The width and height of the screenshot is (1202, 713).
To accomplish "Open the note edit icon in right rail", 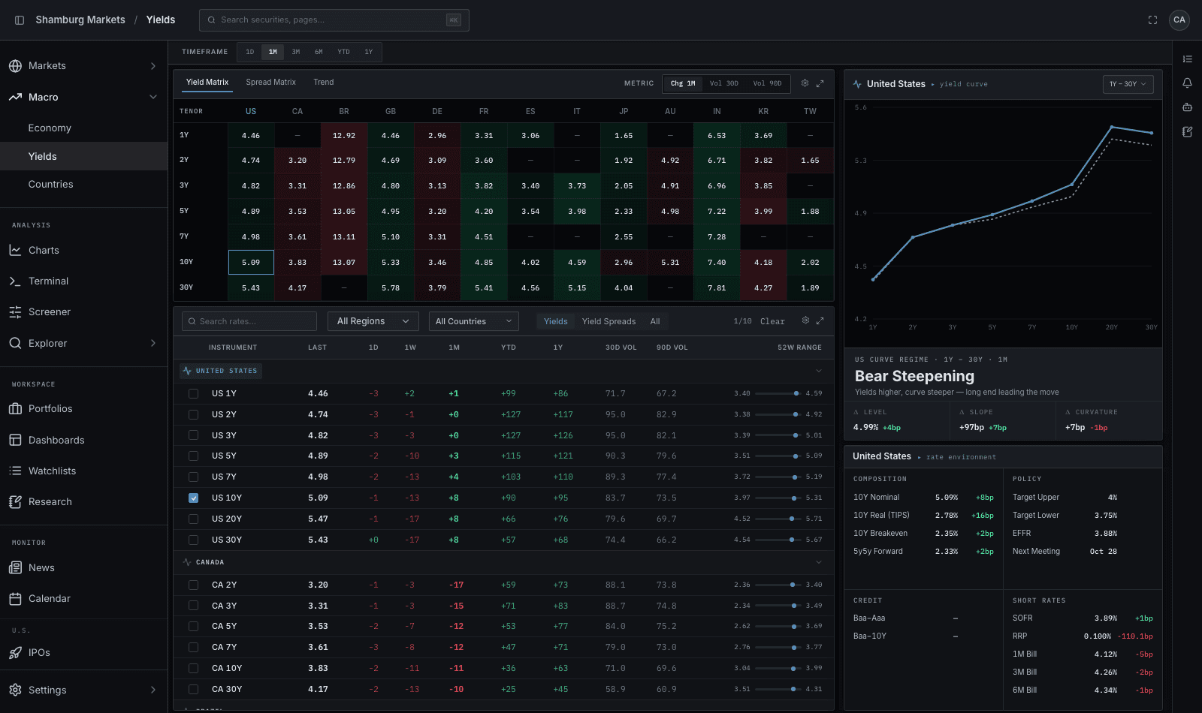I will tap(1187, 131).
